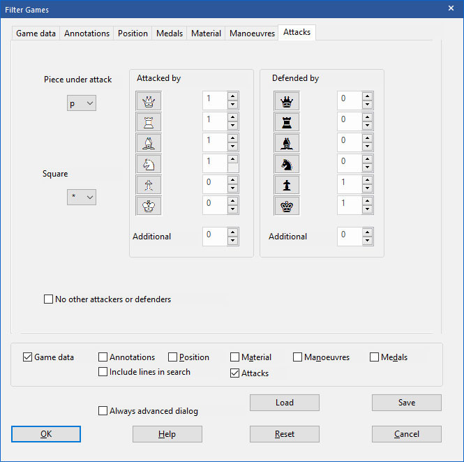Image resolution: width=464 pixels, height=462 pixels.
Task: Click the black knight defender icon
Action: coord(287,163)
